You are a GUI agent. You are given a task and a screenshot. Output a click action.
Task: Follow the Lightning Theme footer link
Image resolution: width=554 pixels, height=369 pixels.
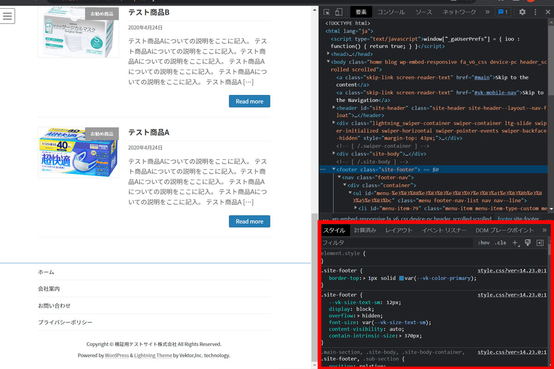click(153, 356)
